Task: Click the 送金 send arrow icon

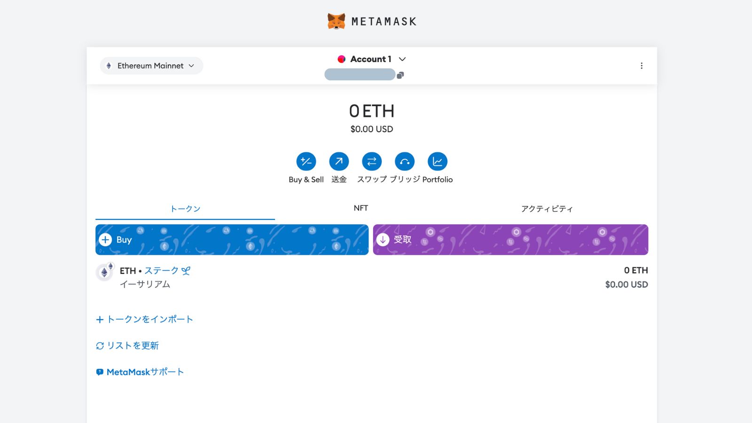Action: (x=339, y=162)
